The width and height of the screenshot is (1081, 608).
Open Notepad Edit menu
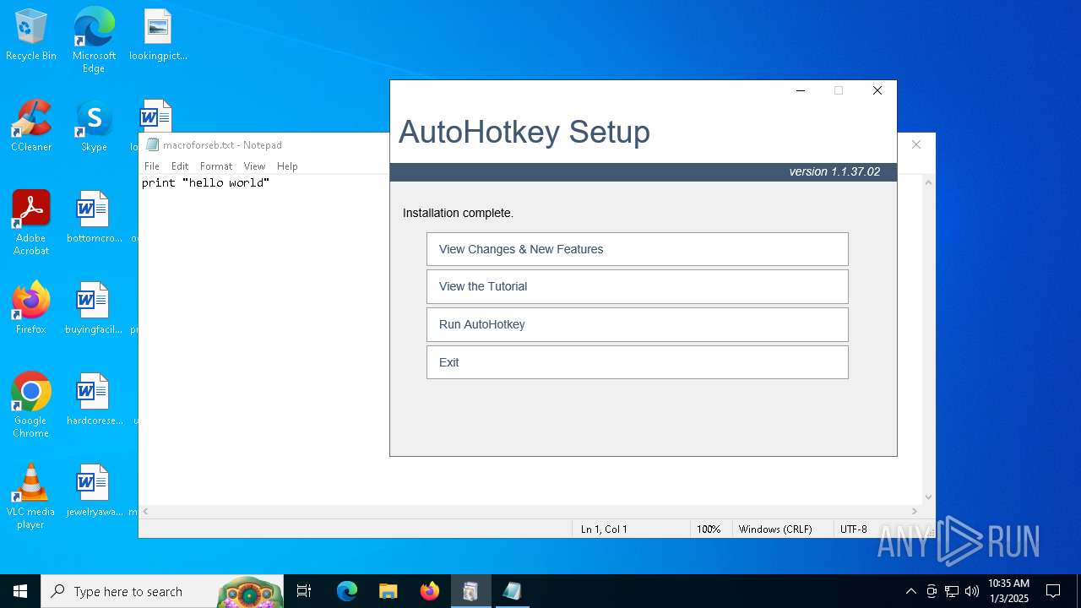(x=180, y=166)
